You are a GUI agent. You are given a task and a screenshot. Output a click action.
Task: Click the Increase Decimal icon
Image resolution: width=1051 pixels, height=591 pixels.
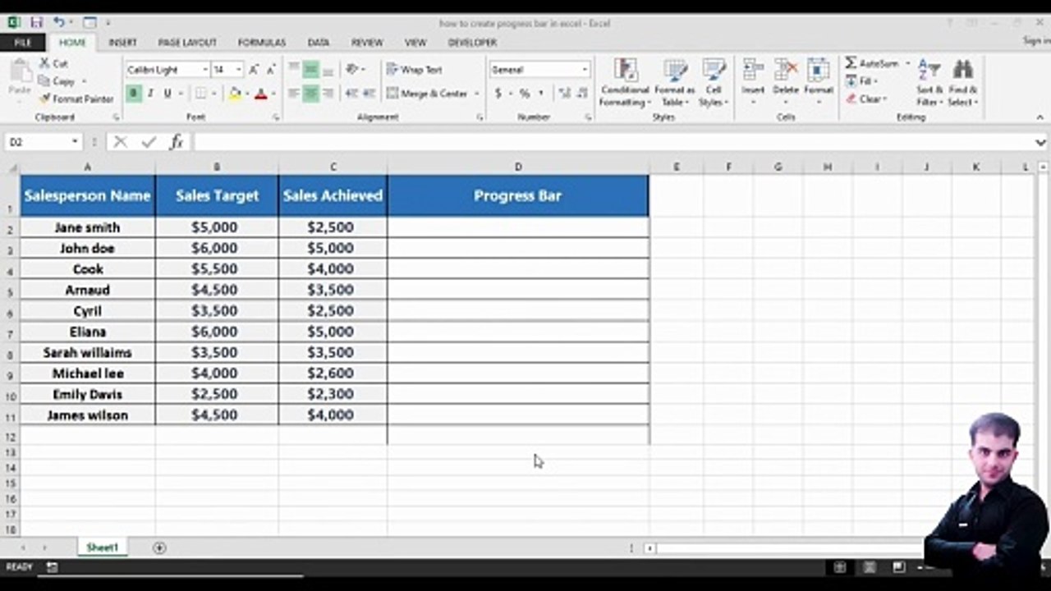[x=564, y=94]
